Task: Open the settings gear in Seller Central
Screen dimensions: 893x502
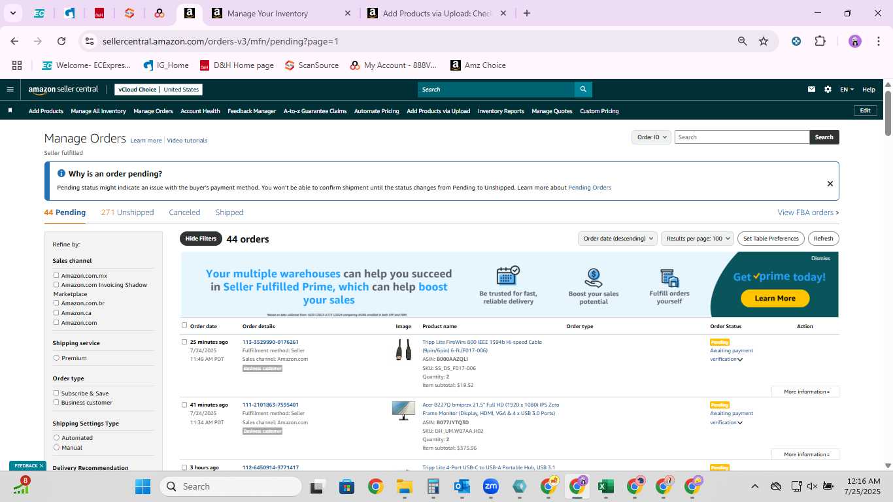Action: pos(828,90)
